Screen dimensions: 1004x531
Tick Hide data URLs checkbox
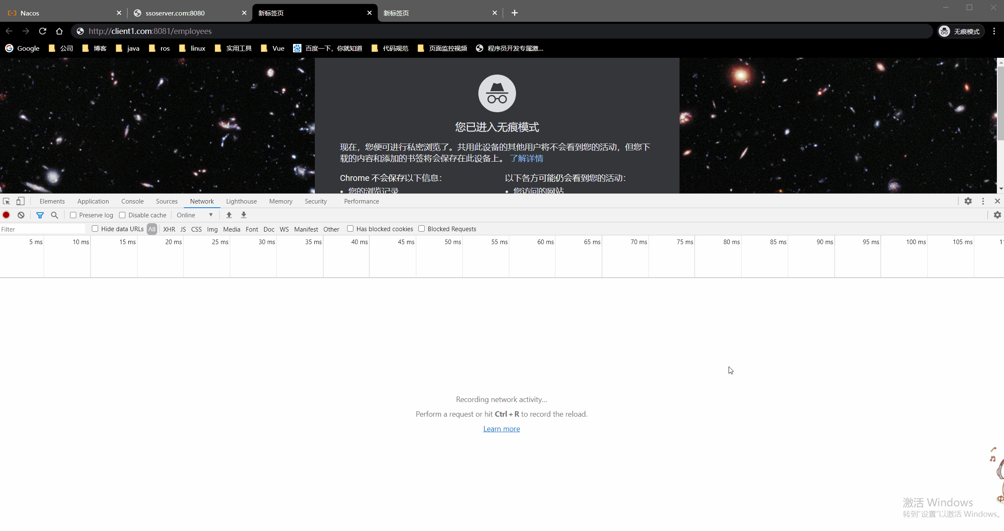click(95, 229)
